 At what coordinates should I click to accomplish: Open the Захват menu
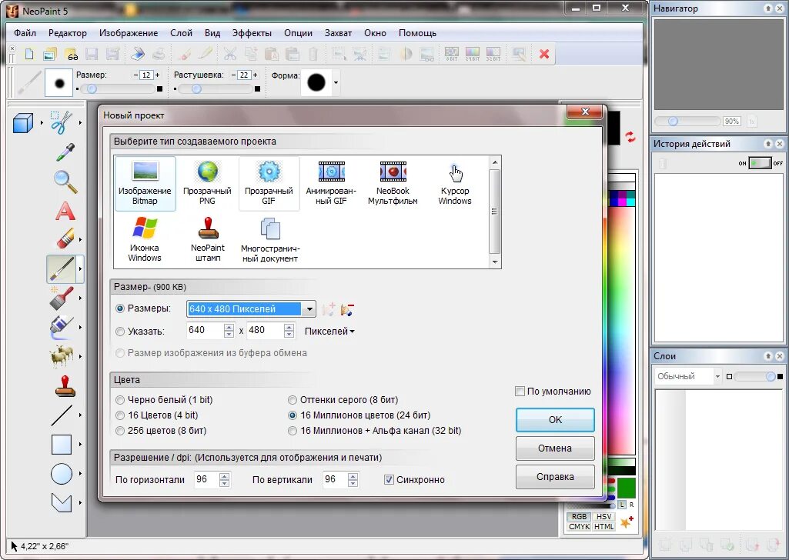click(338, 33)
